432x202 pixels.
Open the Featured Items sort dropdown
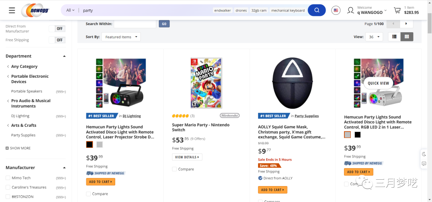coord(121,37)
